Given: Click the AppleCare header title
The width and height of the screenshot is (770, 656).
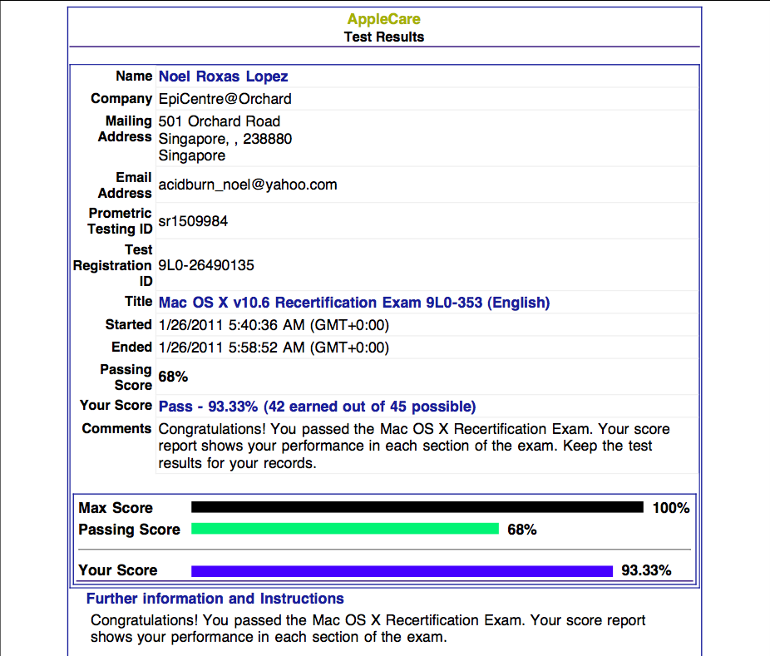Looking at the screenshot, I should (x=383, y=18).
